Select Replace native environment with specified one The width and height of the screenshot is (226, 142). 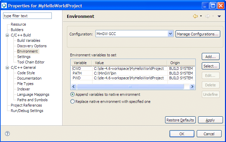tap(72, 102)
